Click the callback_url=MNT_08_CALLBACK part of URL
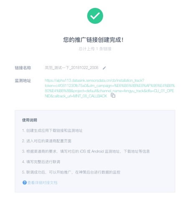190x204 pixels. (x=80, y=96)
